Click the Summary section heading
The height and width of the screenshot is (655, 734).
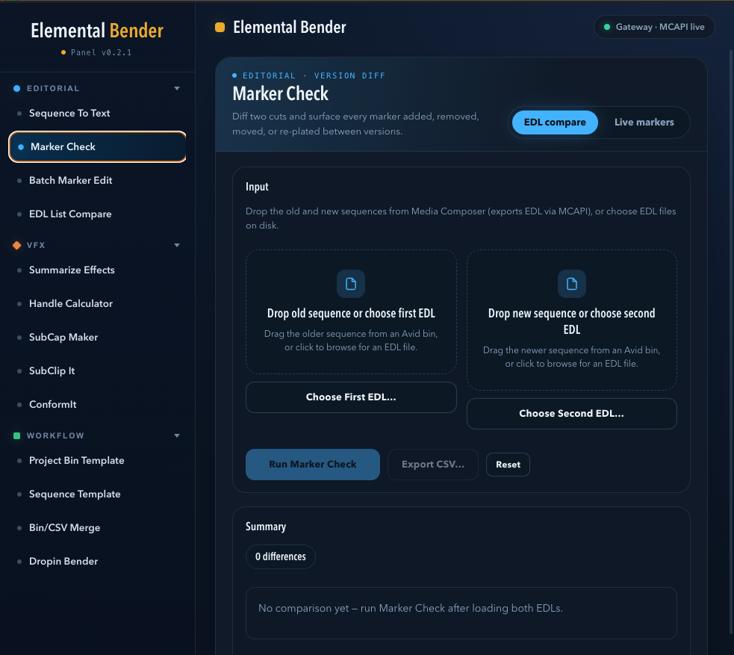point(266,527)
